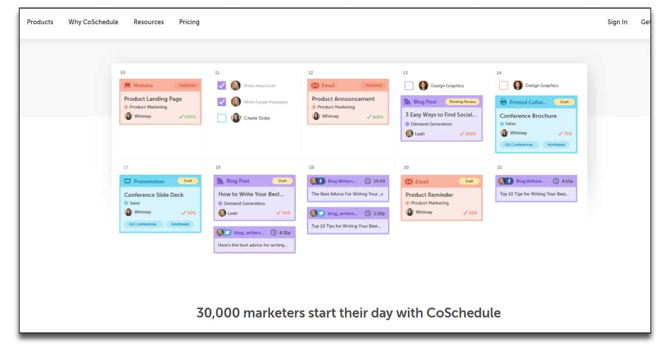Click the printer icon on Printed Collateral card
Image resolution: width=670 pixels, height=345 pixels.
[x=503, y=102]
